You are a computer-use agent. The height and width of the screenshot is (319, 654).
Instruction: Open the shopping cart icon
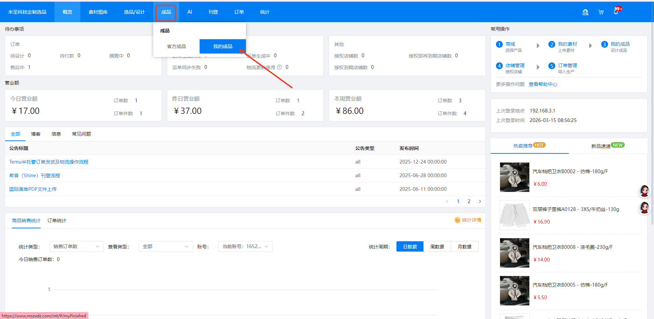click(x=601, y=12)
